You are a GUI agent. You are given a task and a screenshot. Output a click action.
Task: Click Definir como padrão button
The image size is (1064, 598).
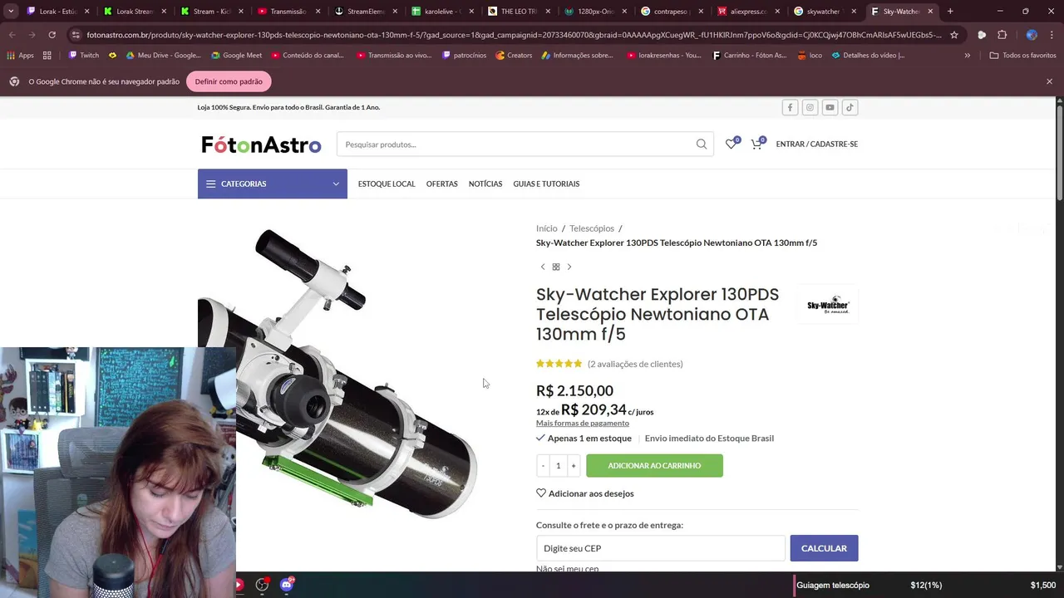click(x=229, y=81)
